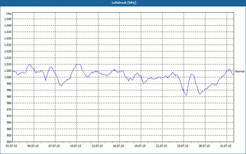
Task: Click the 990 y-axis value
Action: pos(9,90)
